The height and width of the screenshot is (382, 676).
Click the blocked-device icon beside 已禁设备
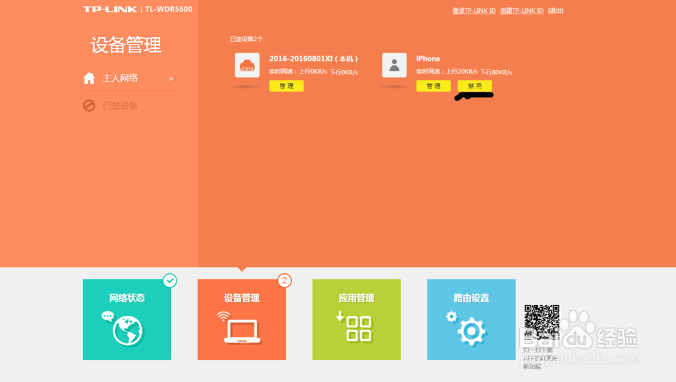pos(89,105)
